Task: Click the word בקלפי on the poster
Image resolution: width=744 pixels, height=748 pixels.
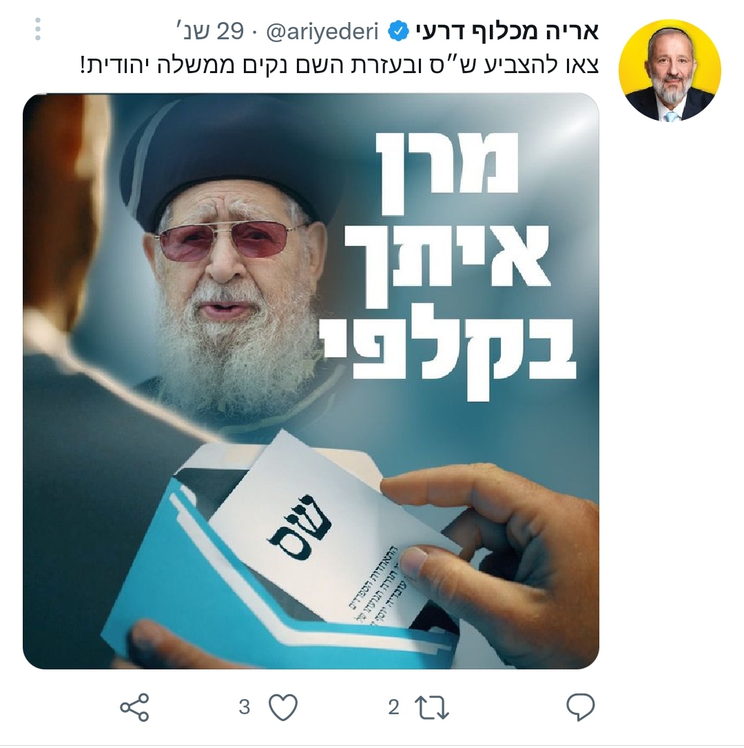Action: 451,357
